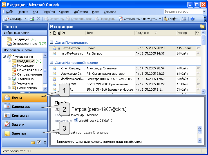Click message list scrollbar down arrow
The image size is (208, 155).
click(x=203, y=91)
